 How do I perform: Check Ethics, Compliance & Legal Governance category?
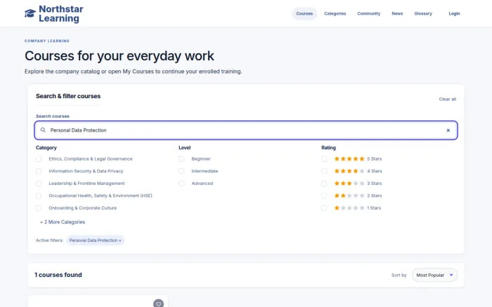[x=39, y=159]
